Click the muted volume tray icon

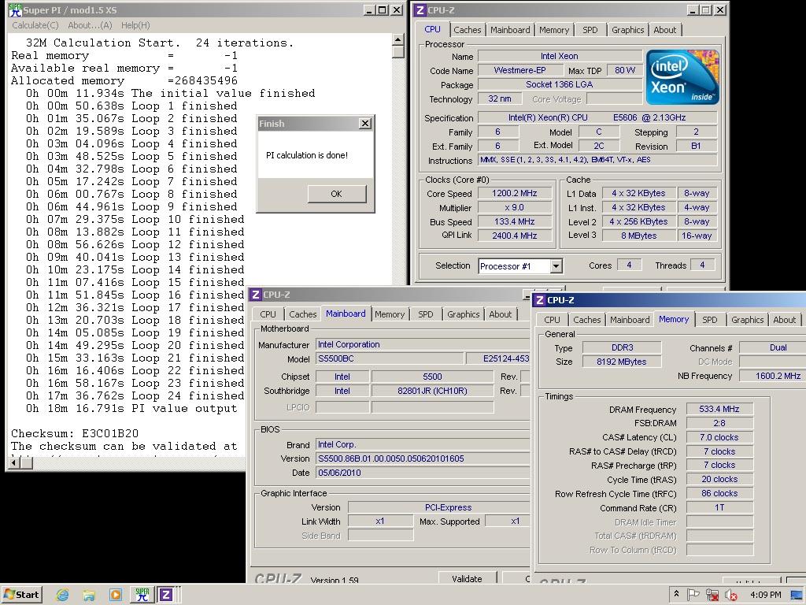[731, 595]
